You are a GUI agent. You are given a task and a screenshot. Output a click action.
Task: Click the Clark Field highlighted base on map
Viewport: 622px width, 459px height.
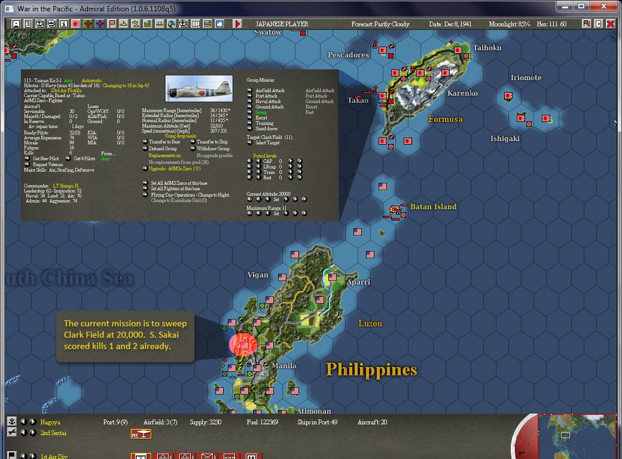tap(243, 345)
